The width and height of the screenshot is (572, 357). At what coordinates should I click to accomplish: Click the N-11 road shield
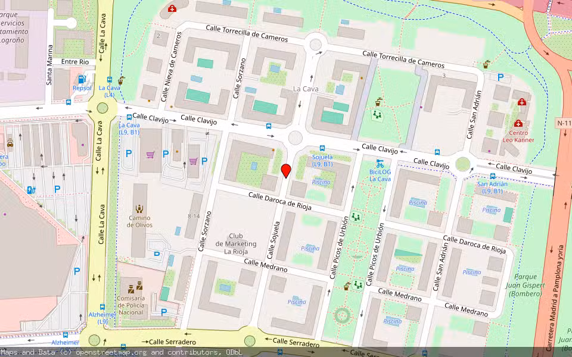(564, 123)
